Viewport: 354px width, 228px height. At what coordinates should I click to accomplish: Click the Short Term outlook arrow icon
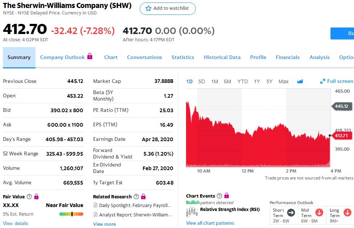click(291, 213)
